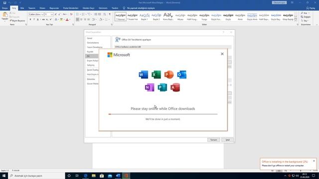Screen dimensions: 319x179
Task: Click the Access icon in Office dialog
Action: (175, 88)
